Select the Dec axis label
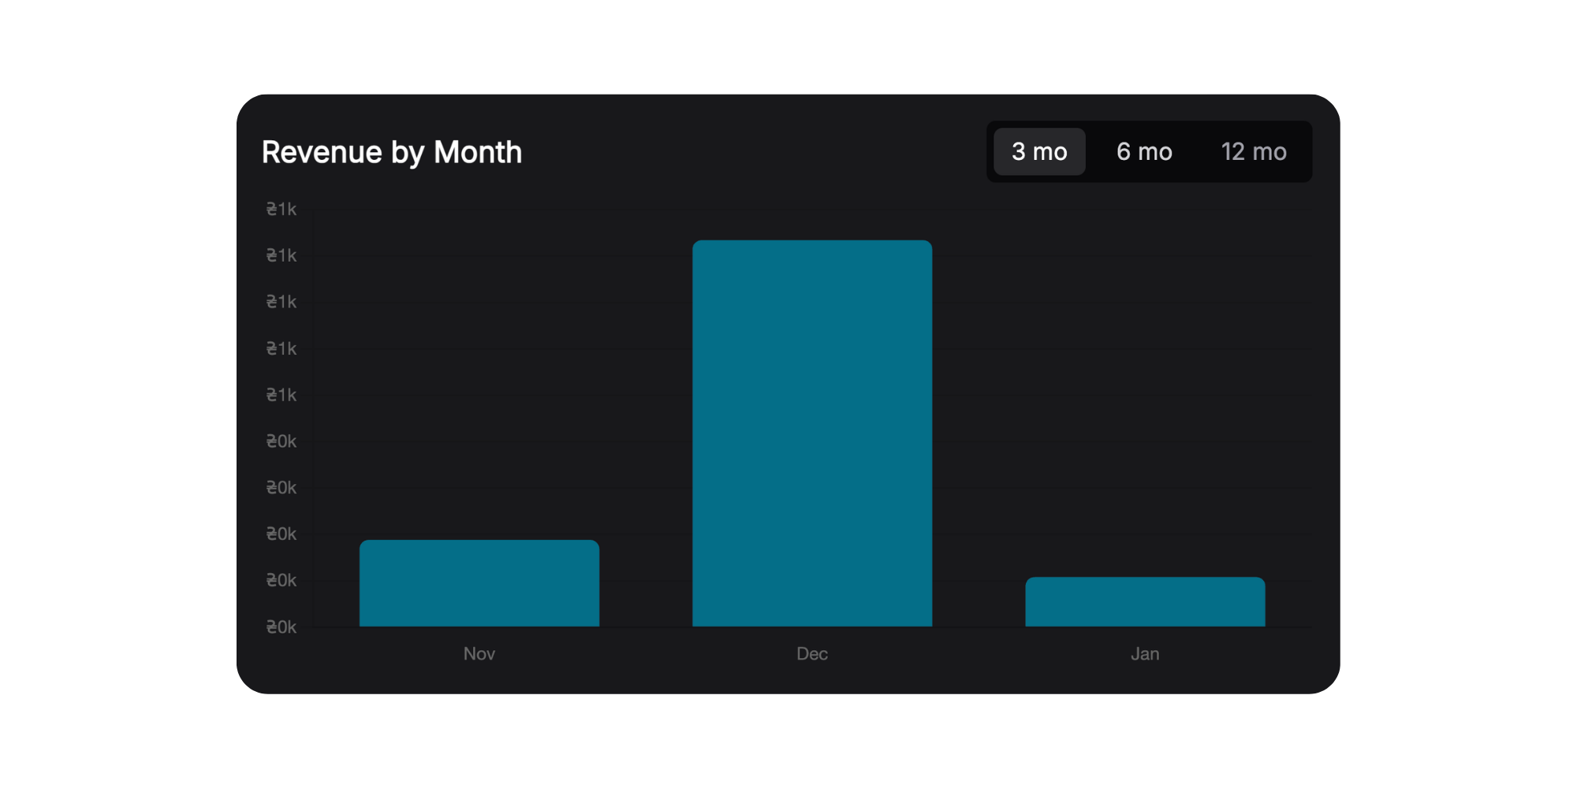The image size is (1577, 788). coord(812,653)
